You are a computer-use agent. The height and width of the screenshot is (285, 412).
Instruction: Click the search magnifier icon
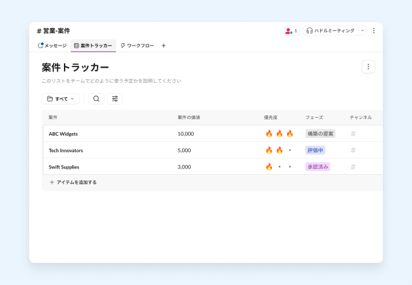tap(96, 99)
